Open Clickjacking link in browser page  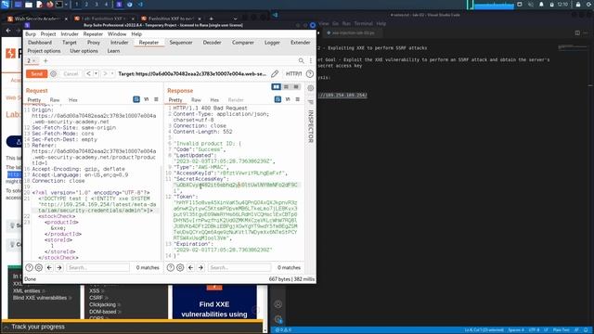(103, 304)
